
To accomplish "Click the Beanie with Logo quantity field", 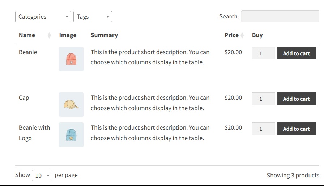I will pyautogui.click(x=263, y=129).
